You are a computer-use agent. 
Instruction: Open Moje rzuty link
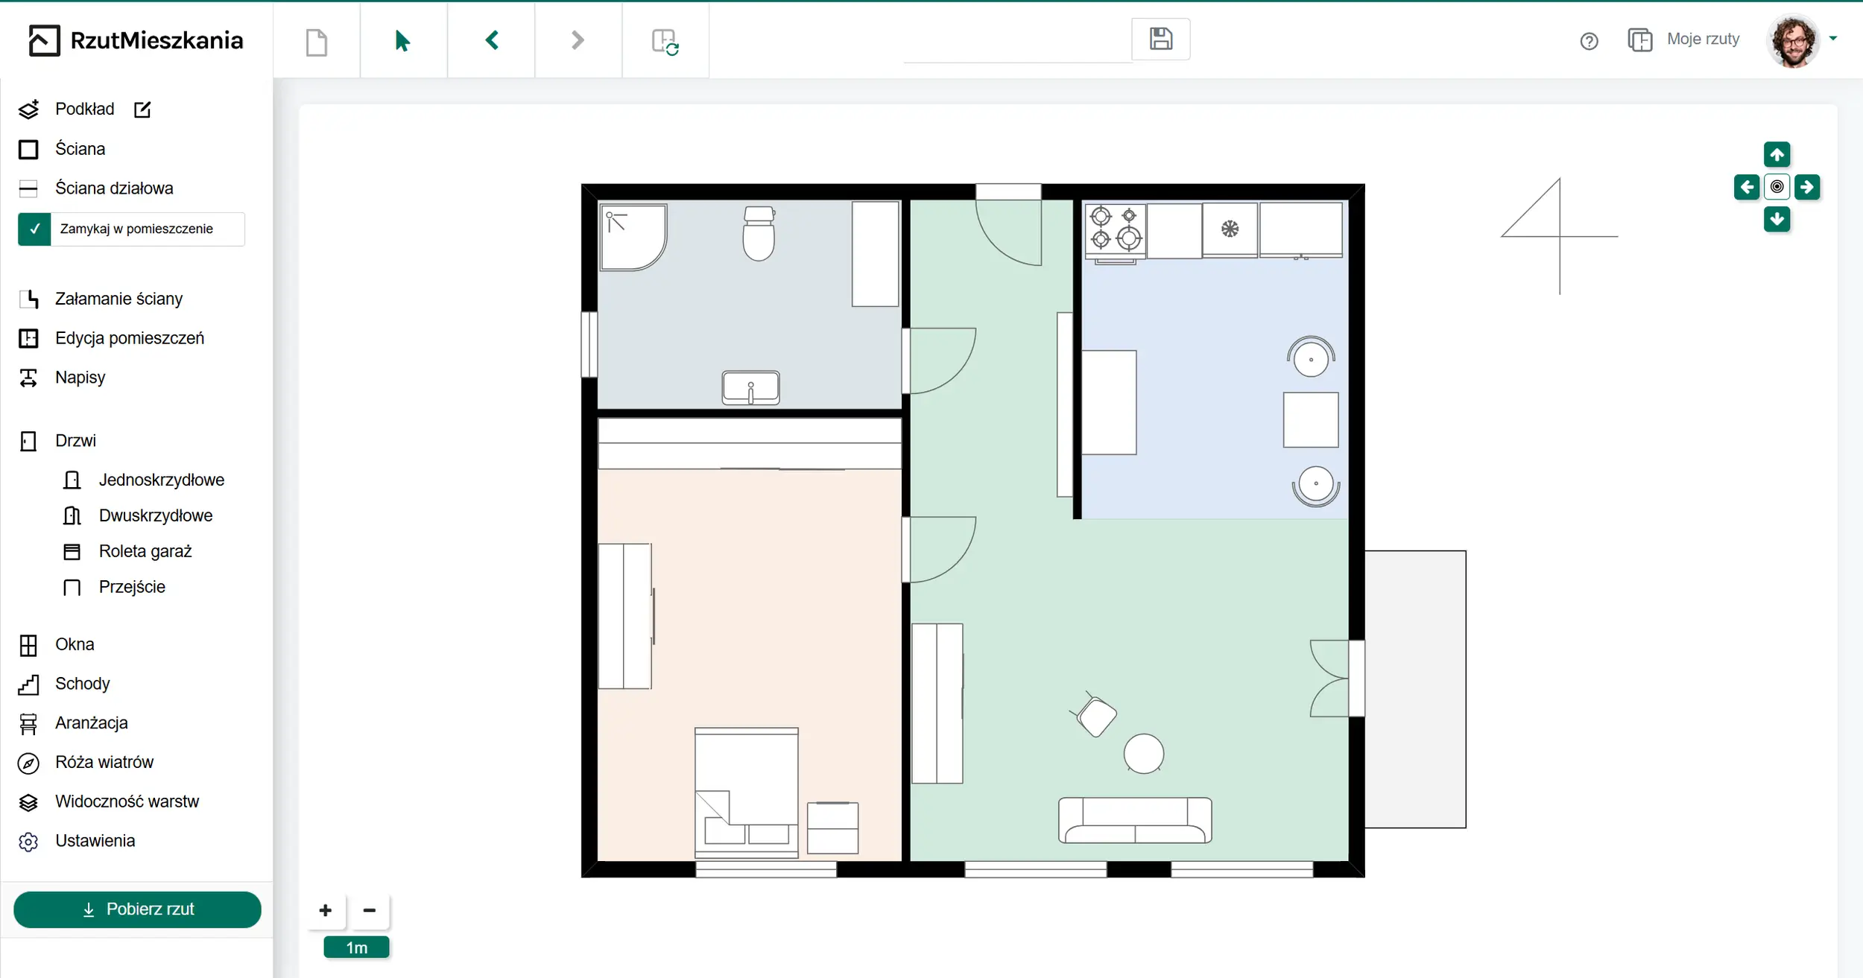(x=1702, y=39)
